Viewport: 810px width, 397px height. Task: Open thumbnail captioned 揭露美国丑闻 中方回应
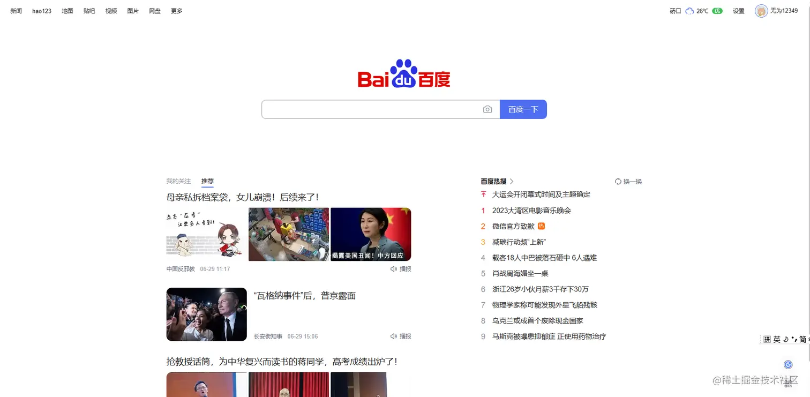(x=371, y=234)
